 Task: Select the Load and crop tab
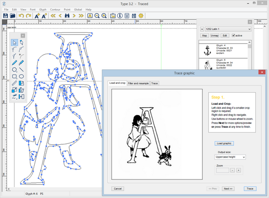pos(117,83)
